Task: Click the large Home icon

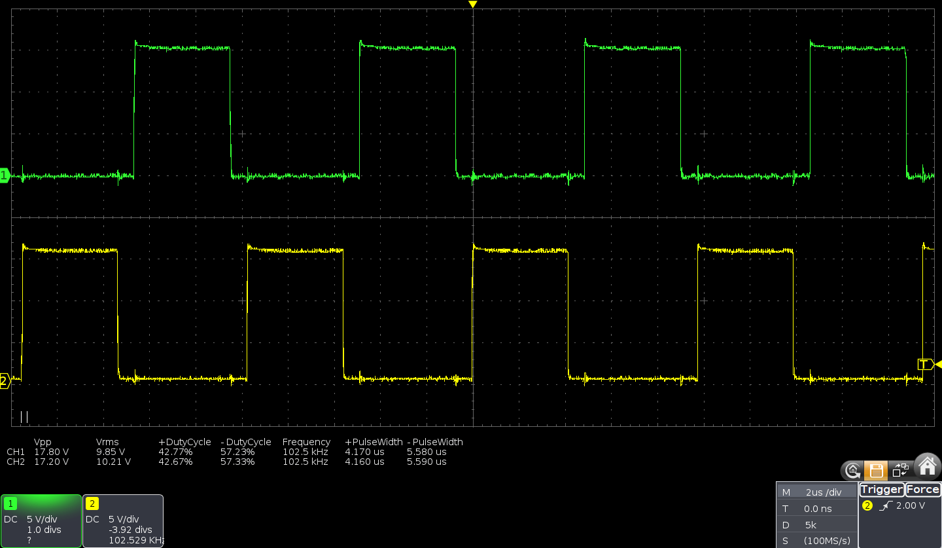Action: [x=927, y=466]
